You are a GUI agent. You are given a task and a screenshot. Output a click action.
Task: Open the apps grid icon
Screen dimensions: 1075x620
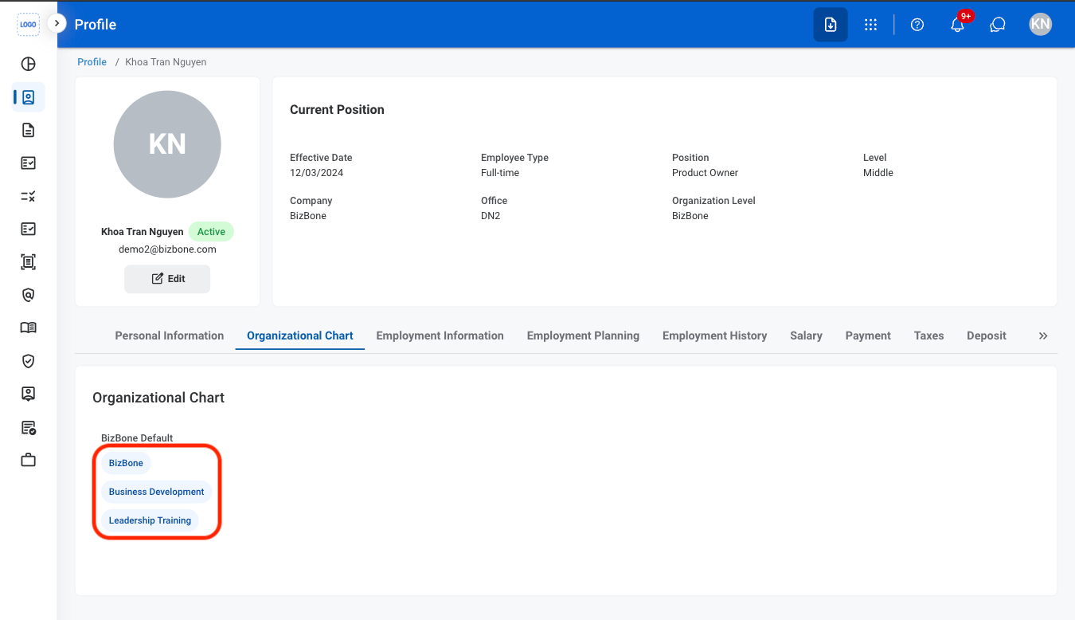(x=870, y=25)
